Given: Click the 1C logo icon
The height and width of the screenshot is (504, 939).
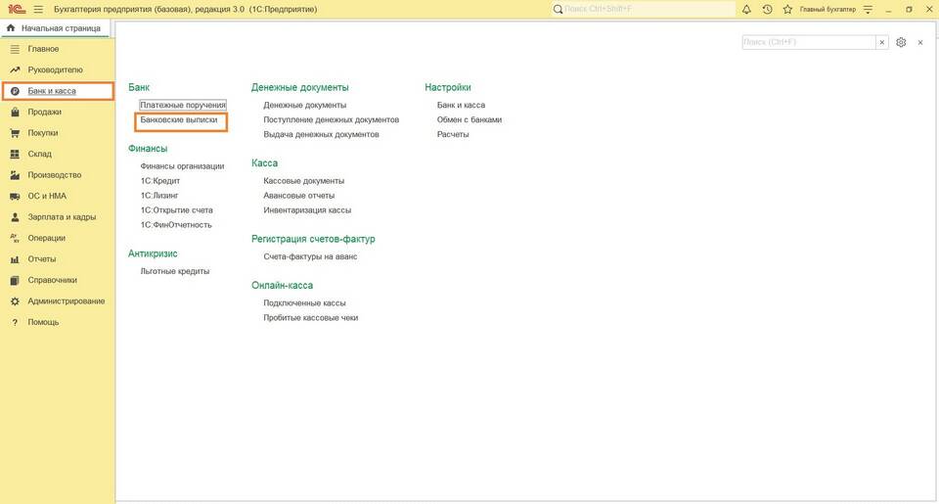Looking at the screenshot, I should [x=16, y=9].
